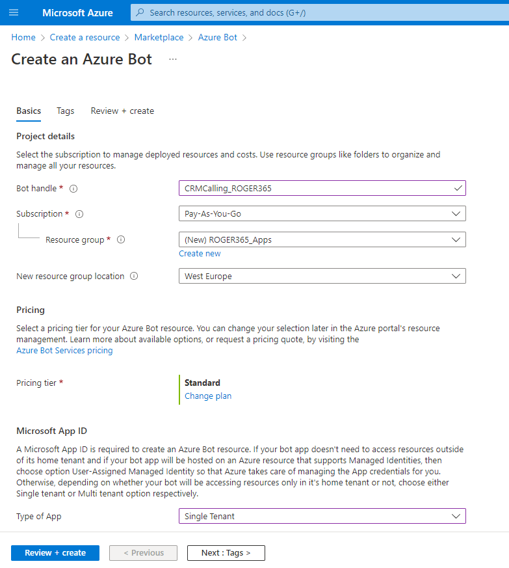The height and width of the screenshot is (568, 509).
Task: Click the Review + create button
Action: coord(55,553)
